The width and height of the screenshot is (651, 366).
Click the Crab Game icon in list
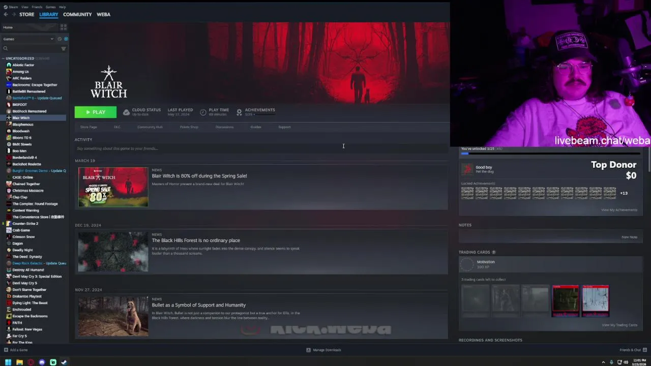click(x=9, y=230)
